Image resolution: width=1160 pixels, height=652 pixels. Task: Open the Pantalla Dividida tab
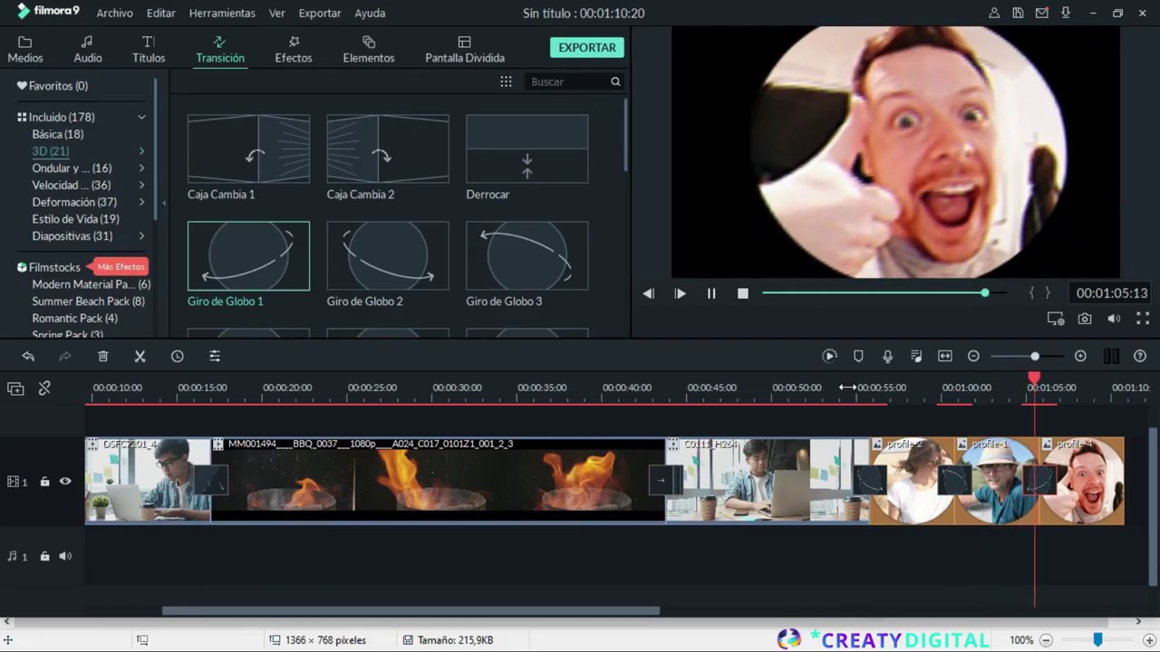(x=465, y=49)
